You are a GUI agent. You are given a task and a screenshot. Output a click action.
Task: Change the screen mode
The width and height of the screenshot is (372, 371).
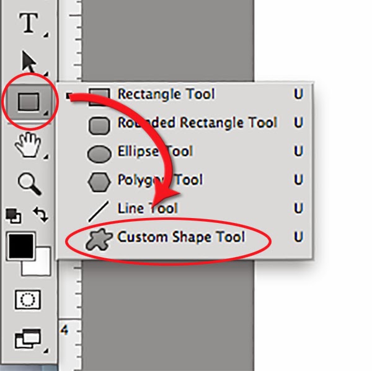click(28, 339)
